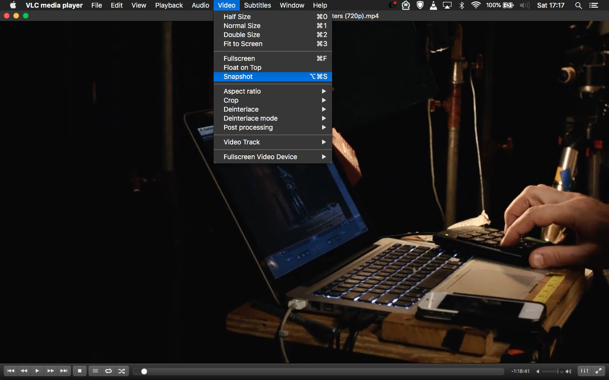Open the AirPlay display menu icon
The image size is (609, 380).
pyautogui.click(x=447, y=5)
